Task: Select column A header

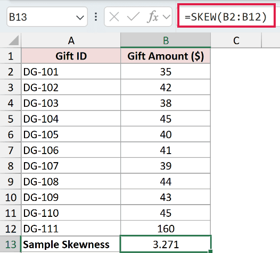Action: [71, 40]
